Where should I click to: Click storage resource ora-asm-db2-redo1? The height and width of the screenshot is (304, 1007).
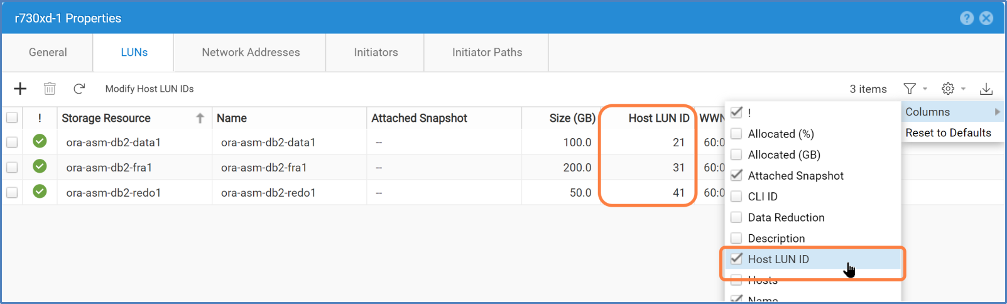click(x=113, y=193)
